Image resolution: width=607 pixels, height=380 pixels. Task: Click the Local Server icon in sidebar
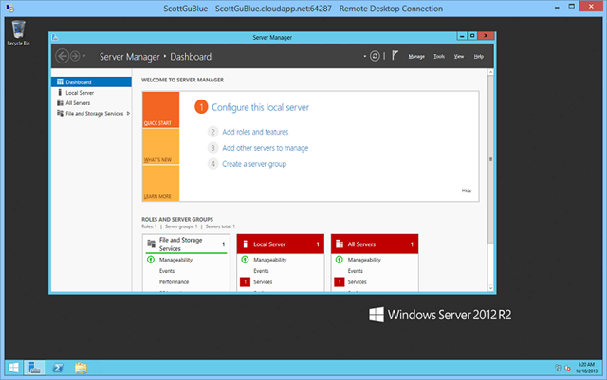point(60,92)
